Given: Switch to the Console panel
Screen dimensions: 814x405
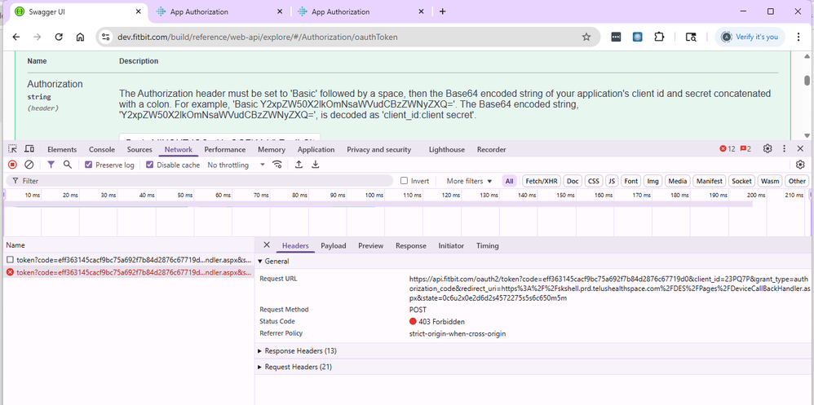Looking at the screenshot, I should [102, 149].
